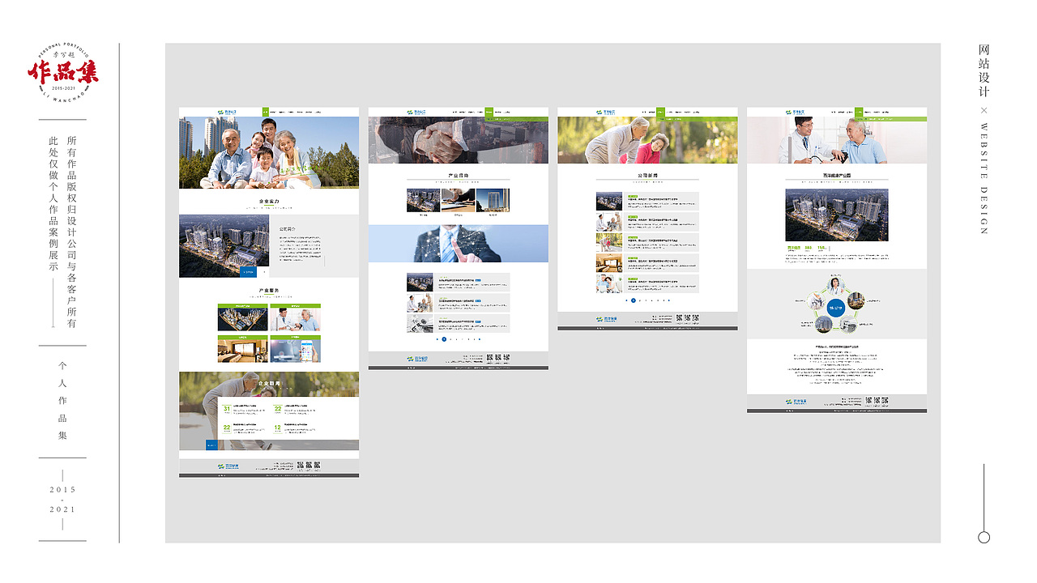Click the small circle ending the right line
Viewport: 1037px width, 583px height.
[x=984, y=537]
